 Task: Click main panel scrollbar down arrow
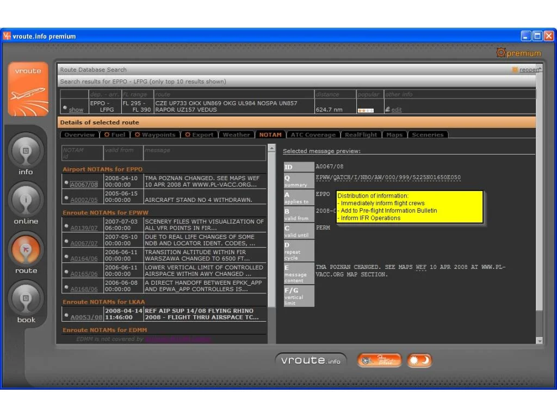tap(539, 341)
